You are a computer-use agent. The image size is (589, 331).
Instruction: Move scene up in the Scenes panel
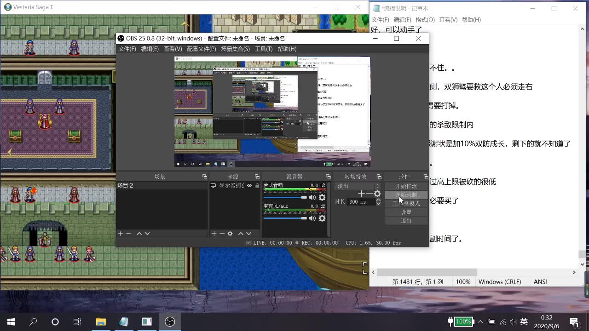[139, 234]
